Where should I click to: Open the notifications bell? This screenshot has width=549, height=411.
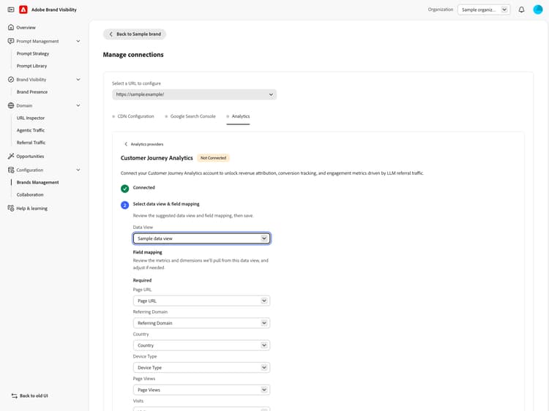(x=521, y=10)
